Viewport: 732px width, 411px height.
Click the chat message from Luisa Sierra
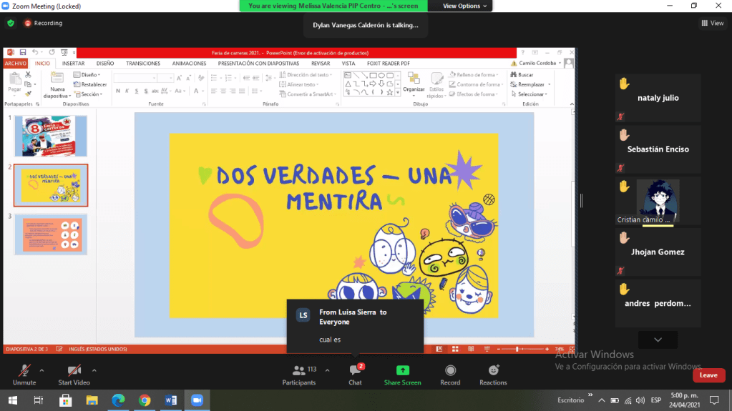click(x=355, y=325)
